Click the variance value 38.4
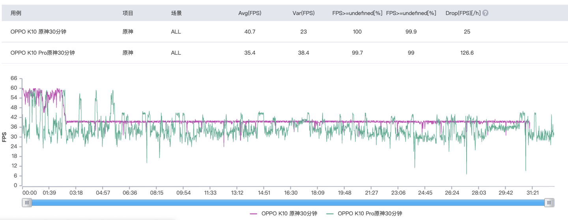This screenshot has width=568, height=220. click(x=303, y=53)
